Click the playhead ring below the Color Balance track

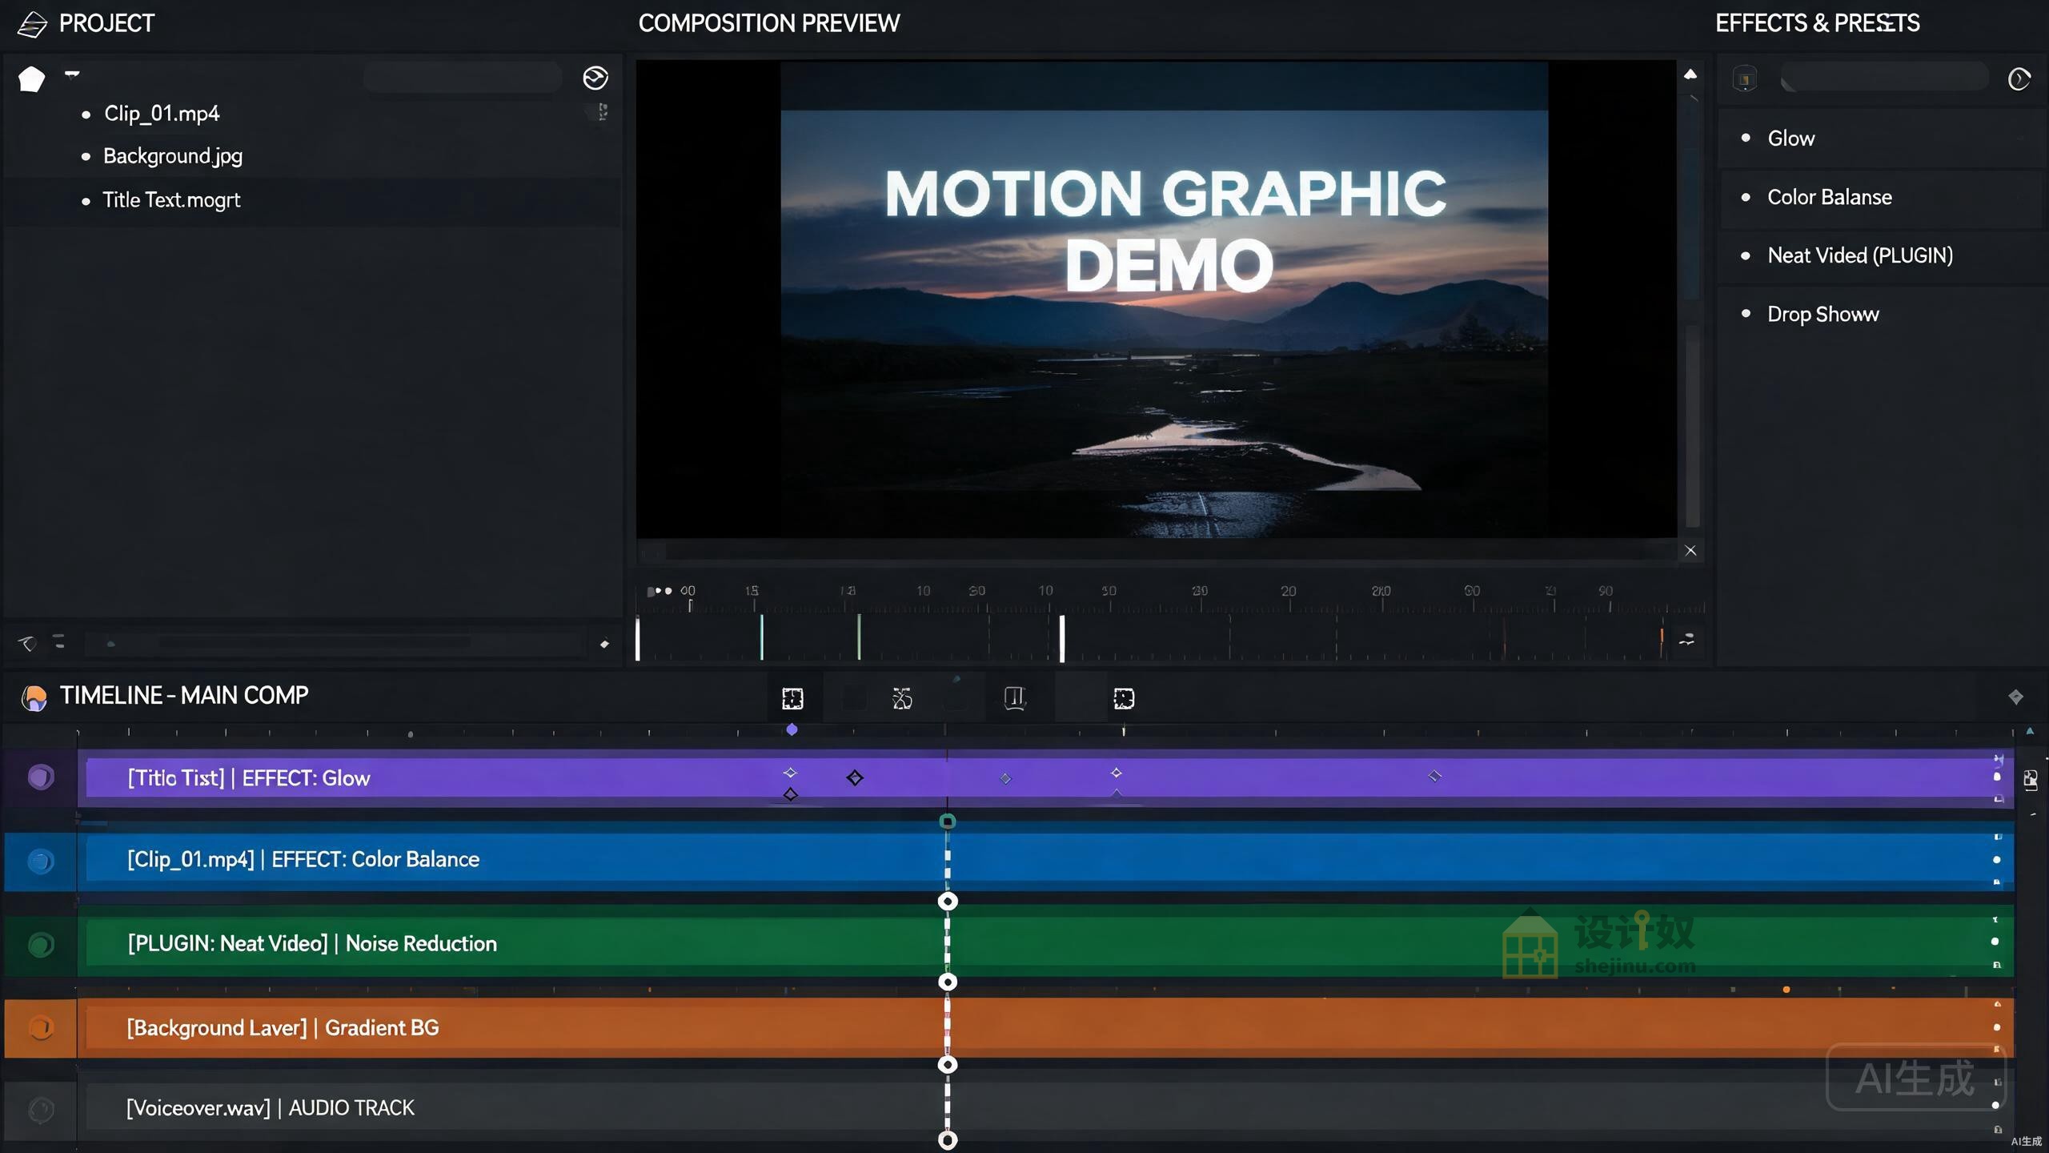point(948,902)
